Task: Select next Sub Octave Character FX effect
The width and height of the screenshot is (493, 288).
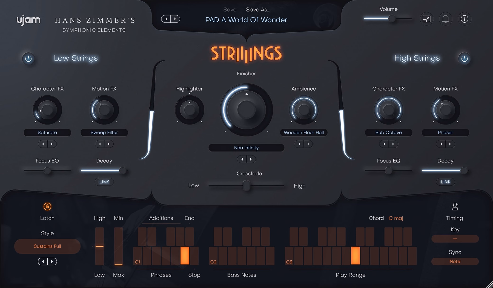Action: pos(393,144)
